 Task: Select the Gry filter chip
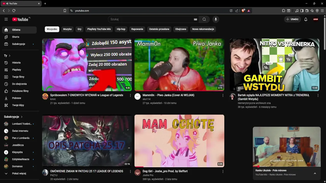pyautogui.click(x=79, y=29)
